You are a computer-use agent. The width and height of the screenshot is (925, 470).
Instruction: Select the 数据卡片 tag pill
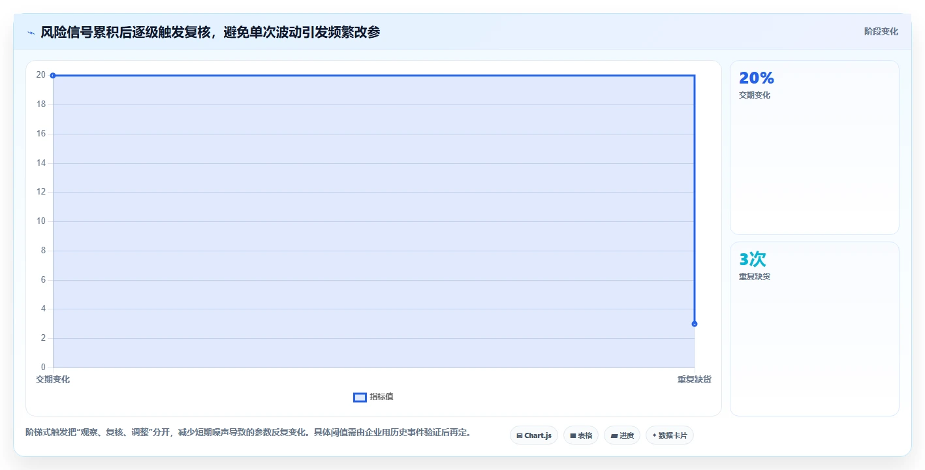[669, 435]
